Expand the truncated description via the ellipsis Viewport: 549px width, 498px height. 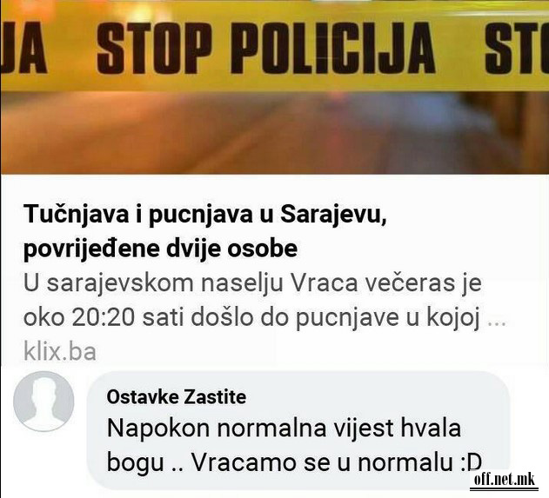click(x=497, y=319)
